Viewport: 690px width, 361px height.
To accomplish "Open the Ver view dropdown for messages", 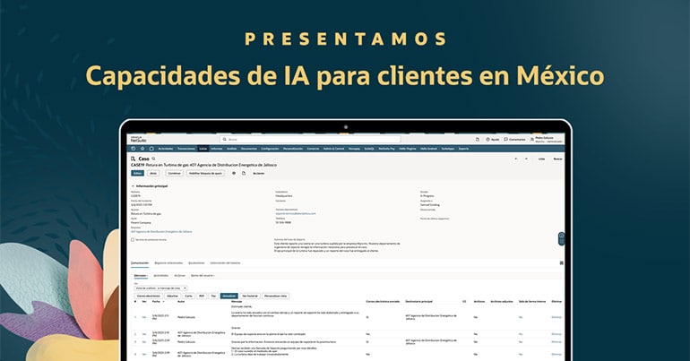I will [160, 288].
